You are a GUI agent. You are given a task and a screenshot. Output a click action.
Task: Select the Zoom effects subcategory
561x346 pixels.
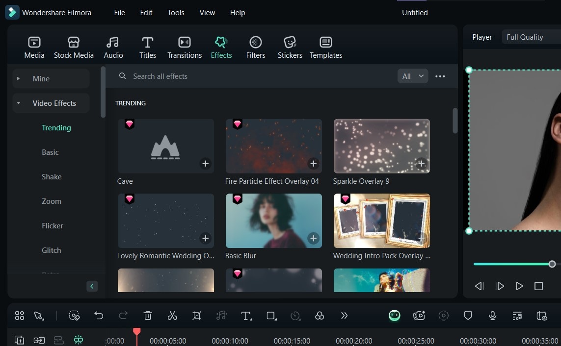pyautogui.click(x=52, y=201)
